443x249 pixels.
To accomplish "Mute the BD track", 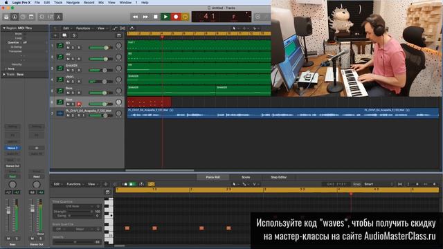I will [x=68, y=48].
